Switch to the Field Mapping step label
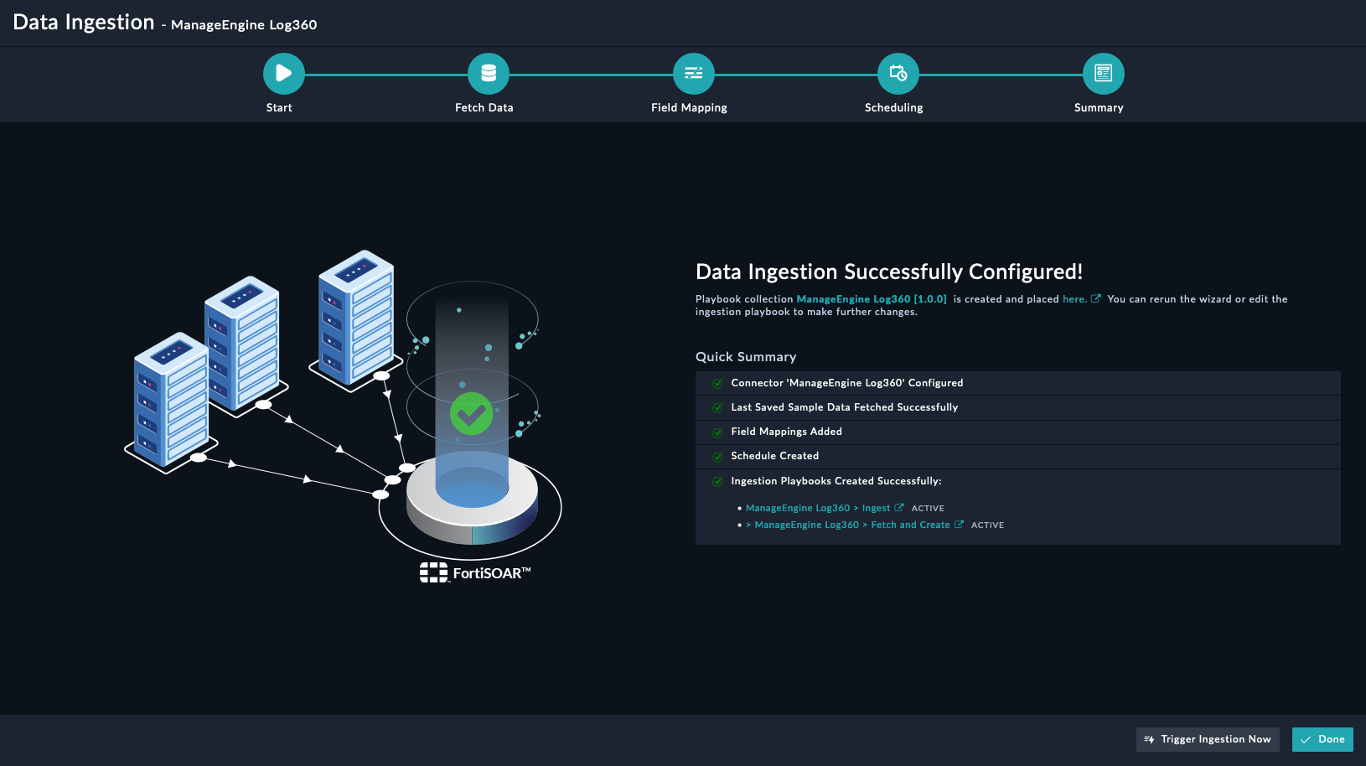 [689, 107]
